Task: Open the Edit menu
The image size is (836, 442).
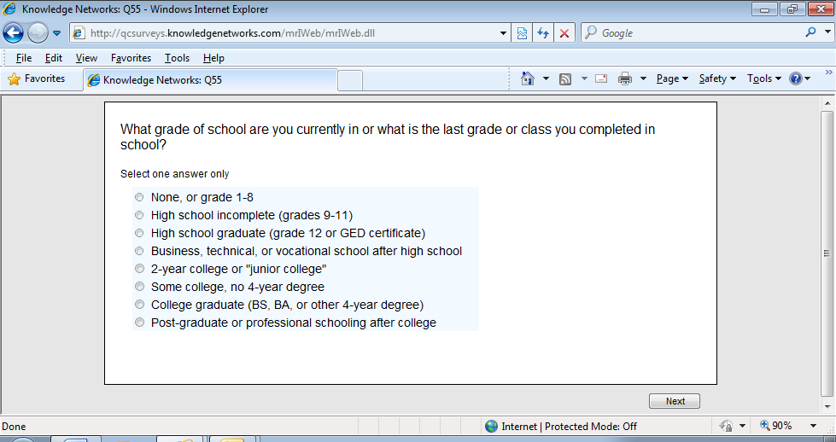Action: click(x=53, y=57)
